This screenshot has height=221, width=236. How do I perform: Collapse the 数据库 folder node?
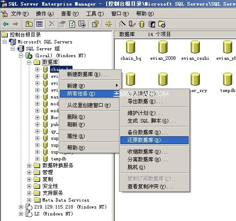click(x=29, y=62)
